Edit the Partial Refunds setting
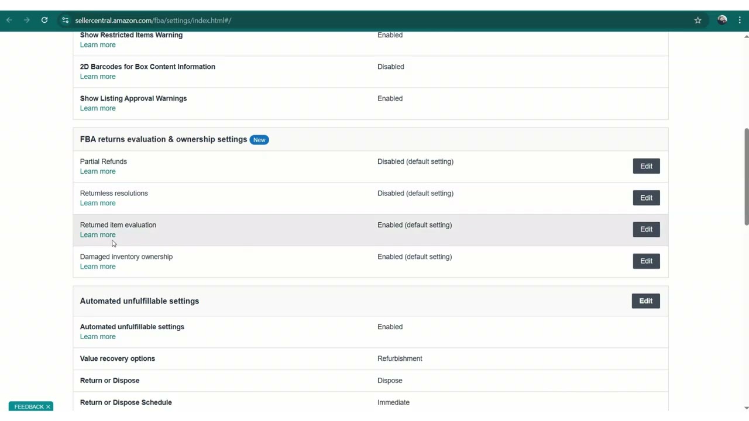 click(x=646, y=166)
